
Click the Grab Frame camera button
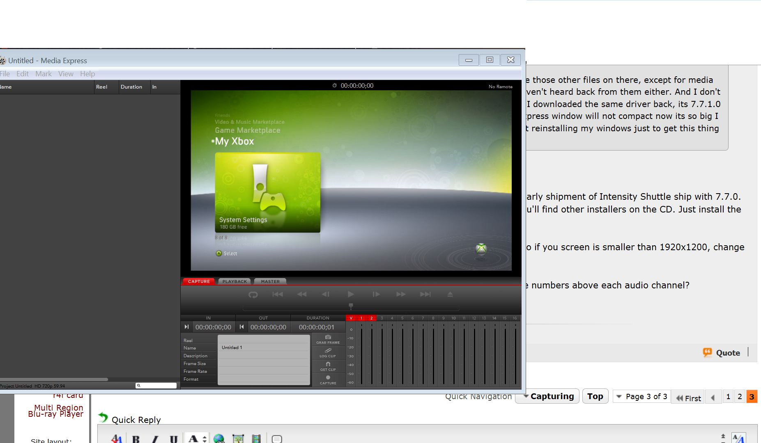[x=328, y=339]
